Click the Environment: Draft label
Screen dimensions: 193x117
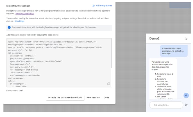pyautogui.click(x=15, y=91)
